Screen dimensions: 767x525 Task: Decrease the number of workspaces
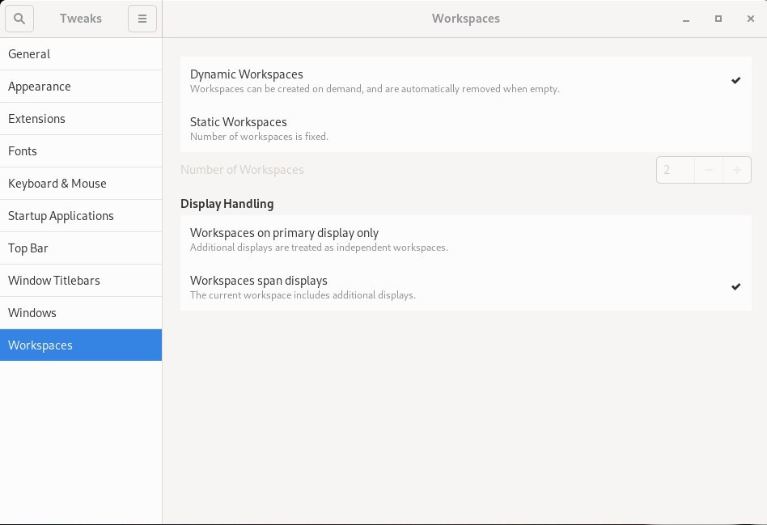coord(708,170)
